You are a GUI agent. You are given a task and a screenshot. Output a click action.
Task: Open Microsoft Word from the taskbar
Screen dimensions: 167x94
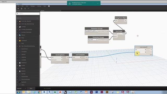tap(81, 92)
